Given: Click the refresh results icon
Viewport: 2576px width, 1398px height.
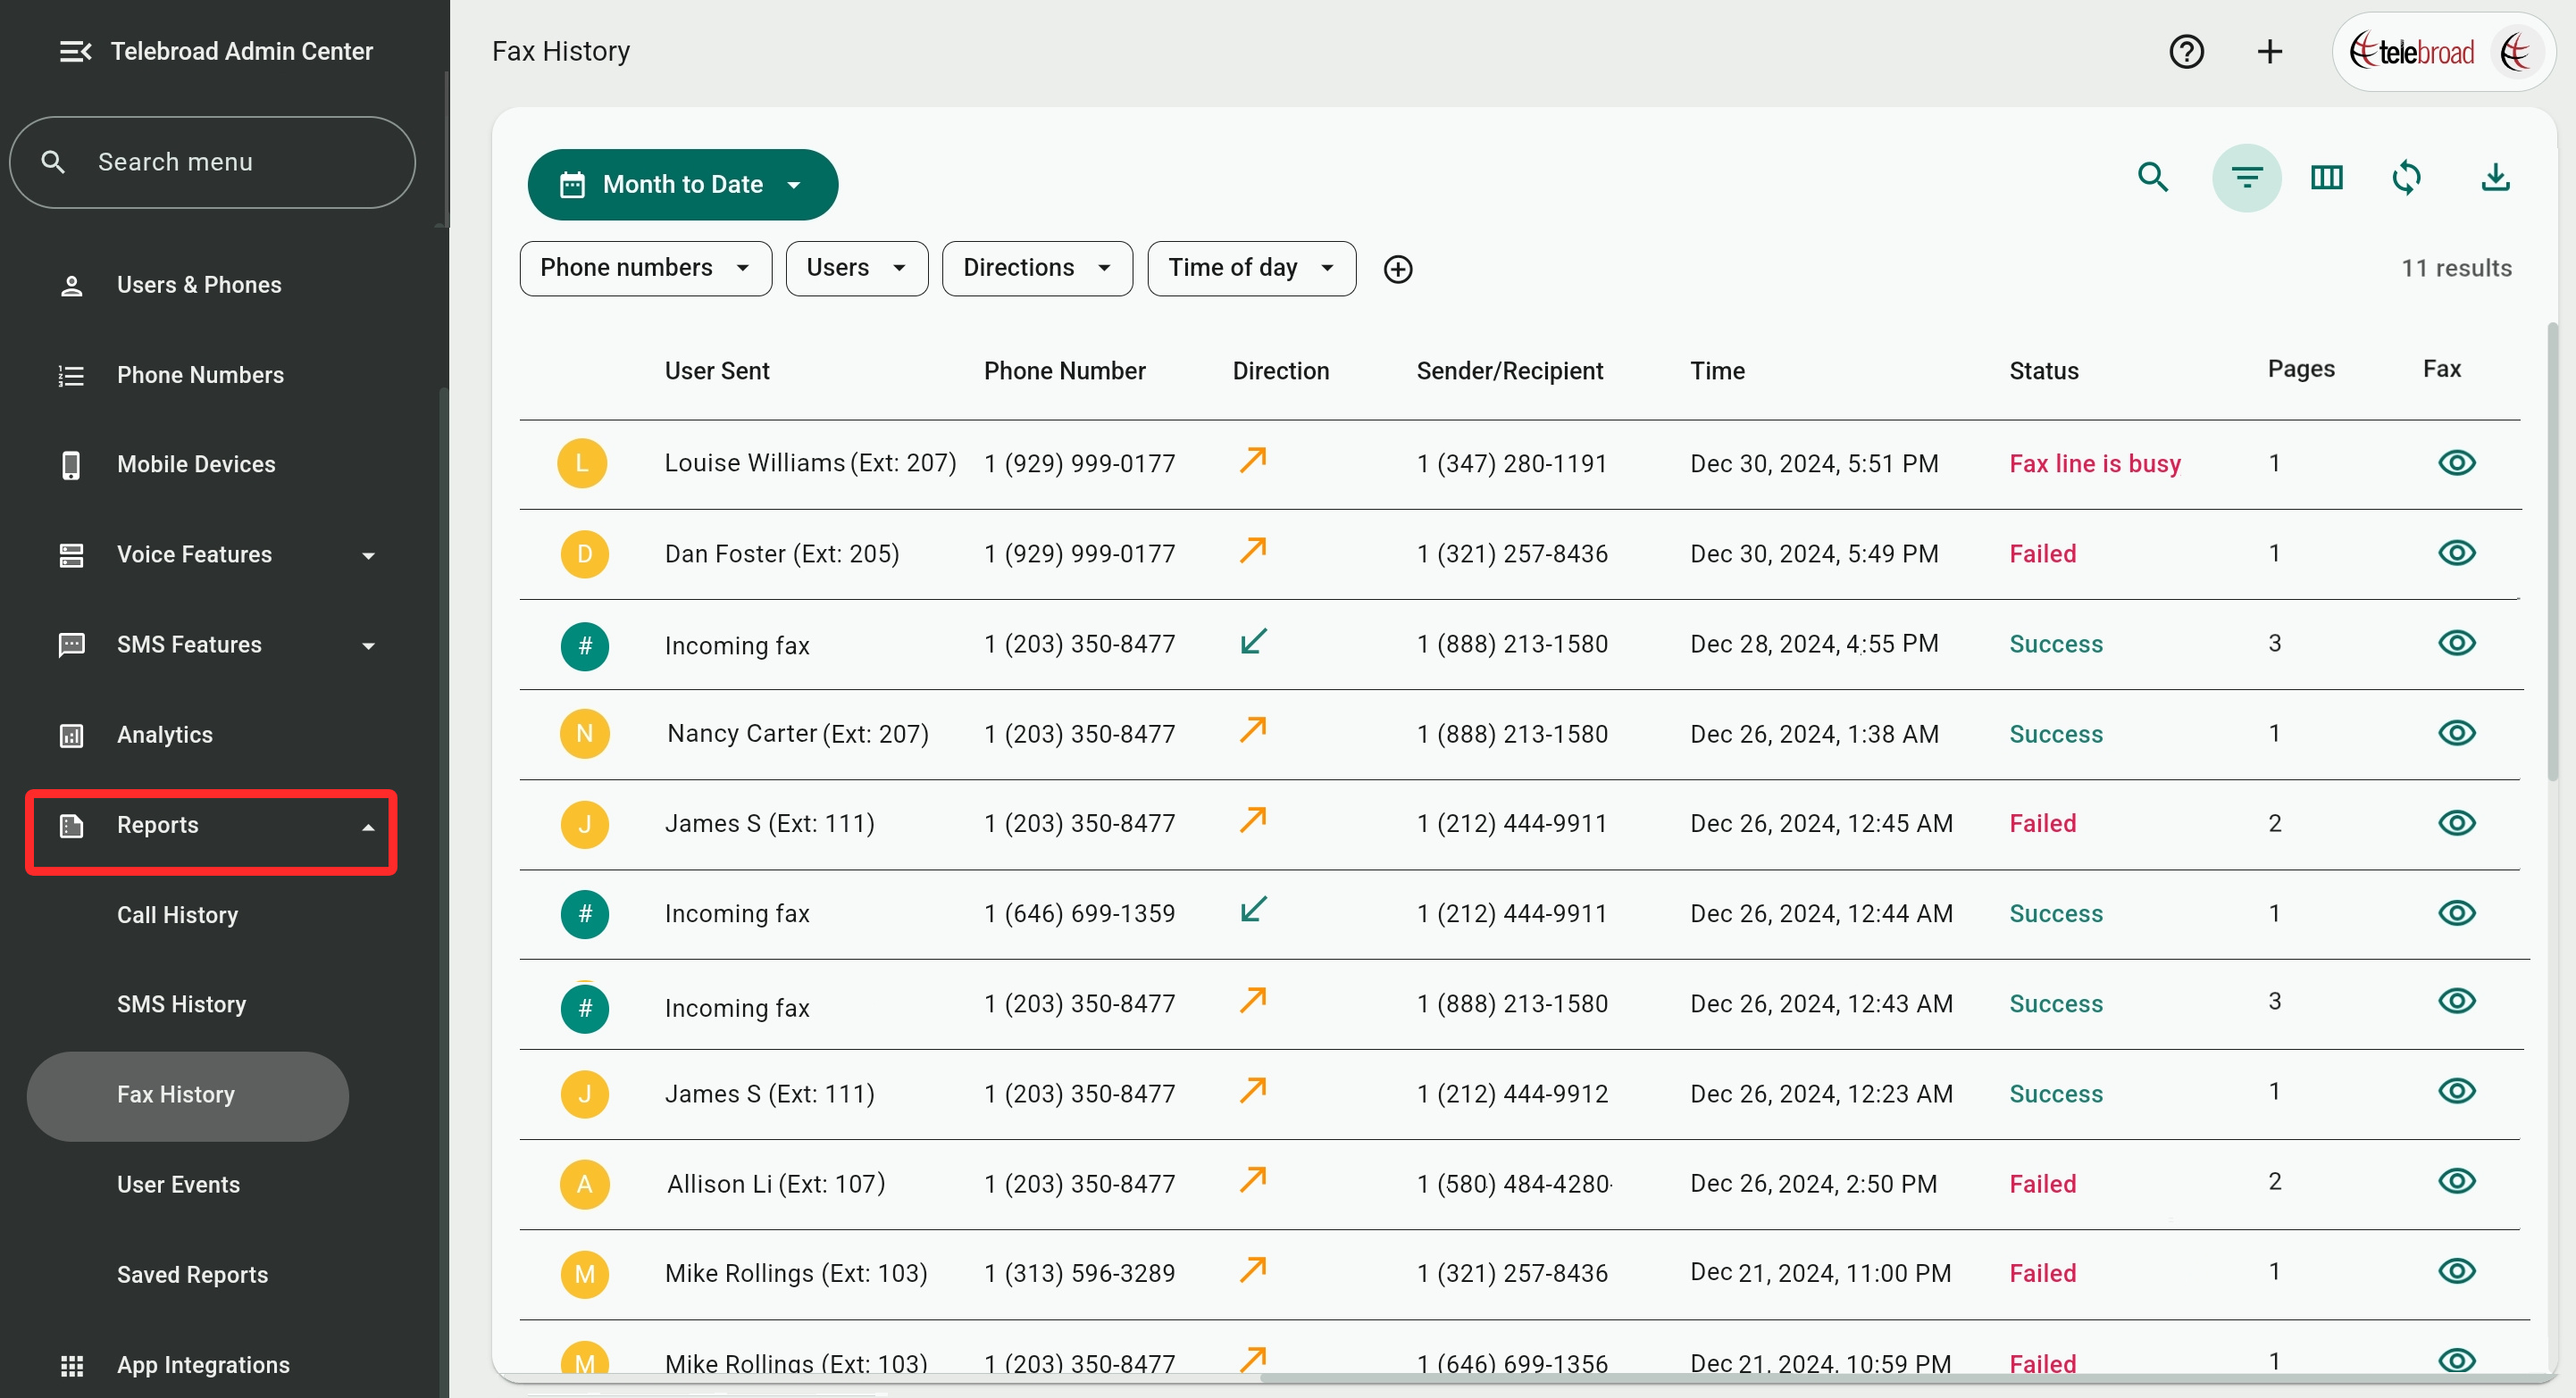Looking at the screenshot, I should point(2406,178).
